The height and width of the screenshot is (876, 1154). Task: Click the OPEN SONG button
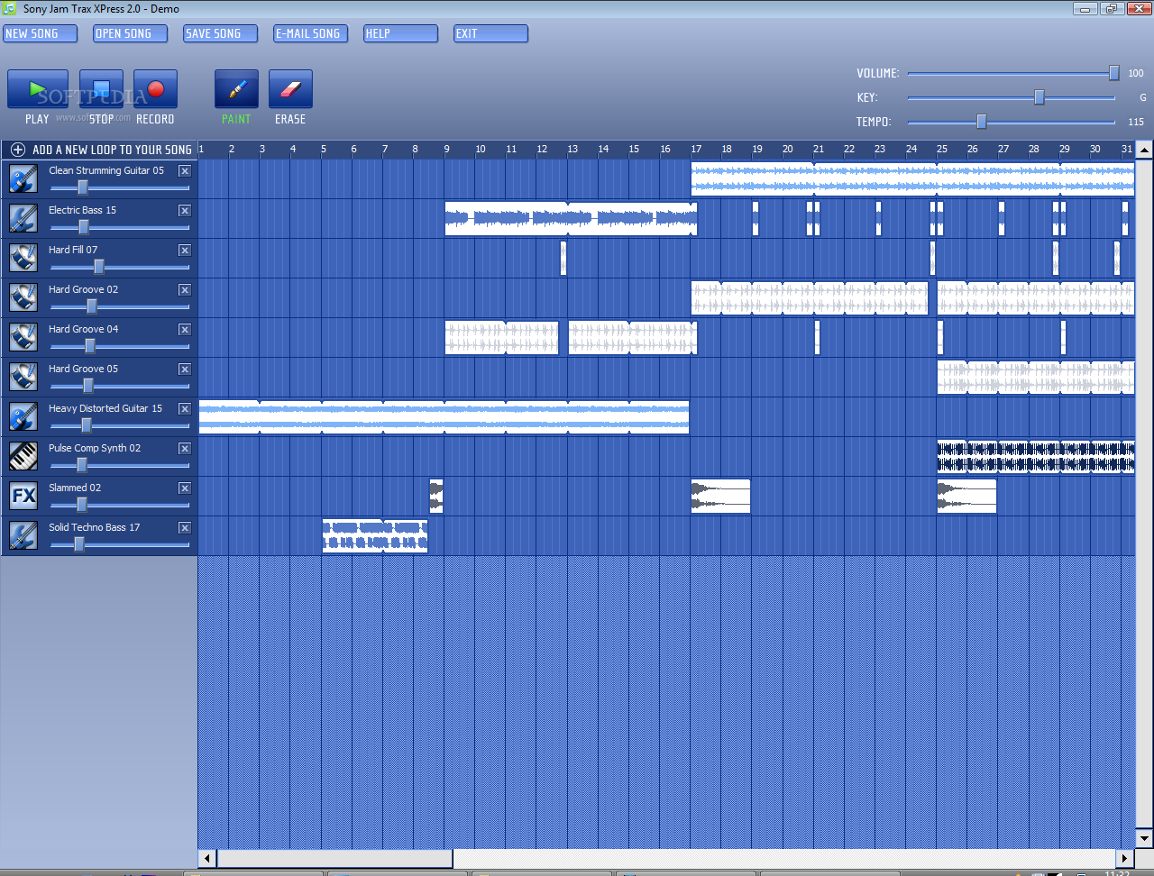coord(130,33)
